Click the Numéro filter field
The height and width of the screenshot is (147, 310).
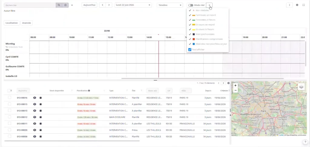pos(23,91)
